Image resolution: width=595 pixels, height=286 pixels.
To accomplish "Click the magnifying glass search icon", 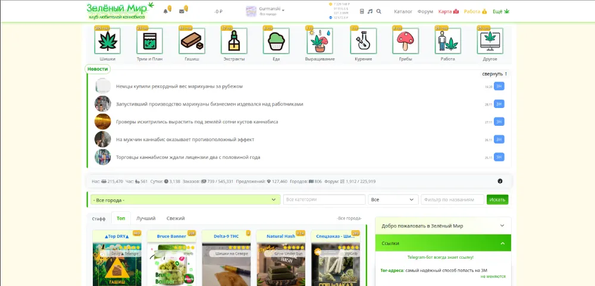I will [379, 11].
